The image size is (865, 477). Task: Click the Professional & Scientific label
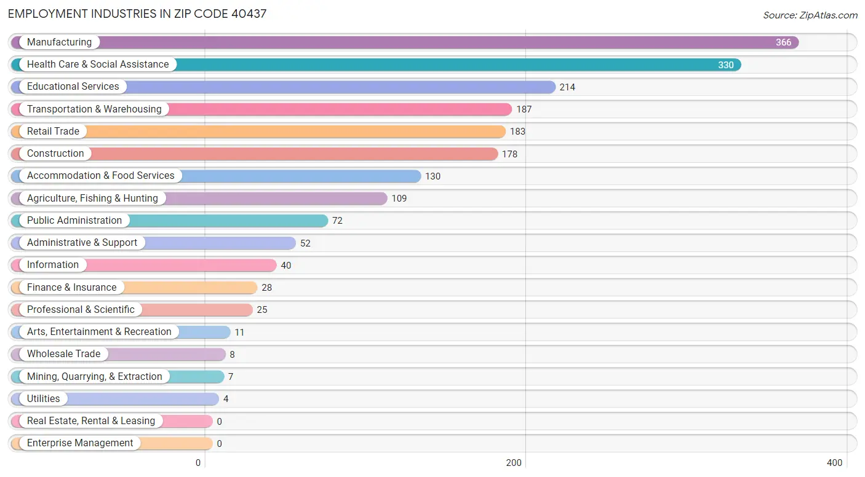pyautogui.click(x=81, y=309)
